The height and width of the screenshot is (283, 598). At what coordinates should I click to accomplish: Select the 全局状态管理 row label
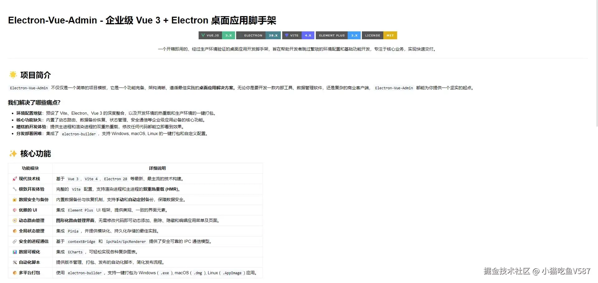(31, 231)
